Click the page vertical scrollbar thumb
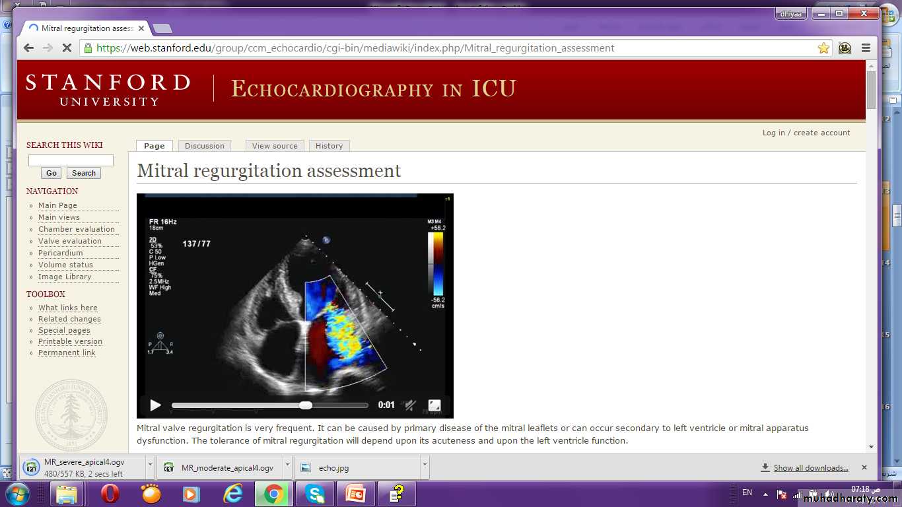The width and height of the screenshot is (902, 507). click(x=871, y=90)
